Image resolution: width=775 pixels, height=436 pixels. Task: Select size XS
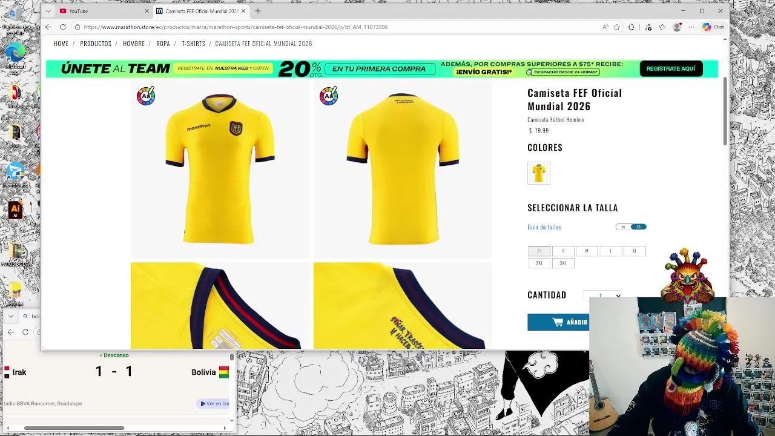point(539,251)
